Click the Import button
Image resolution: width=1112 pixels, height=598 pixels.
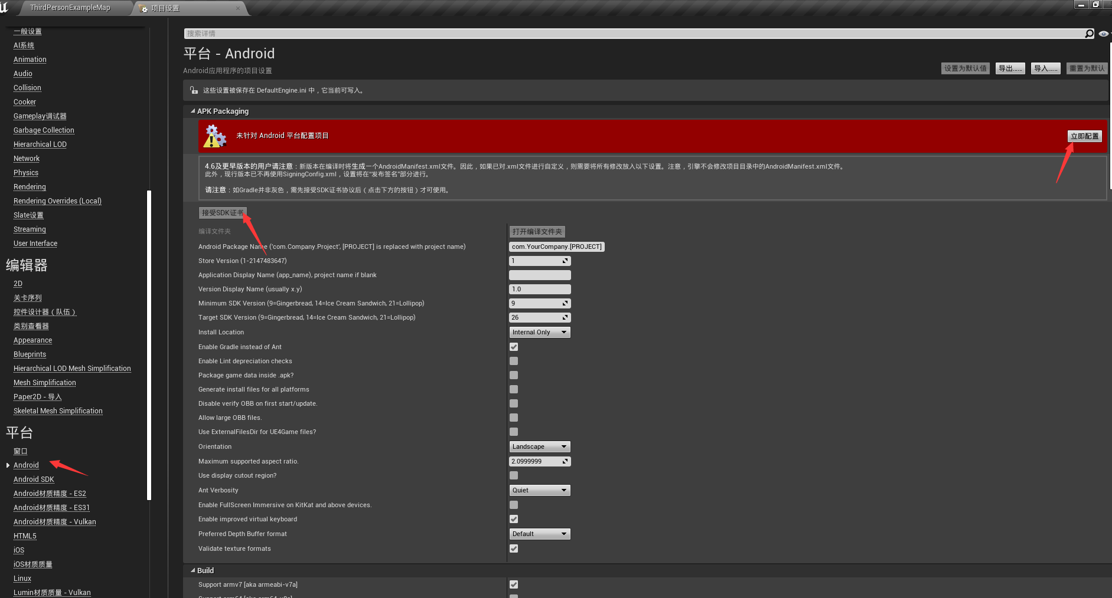click(x=1045, y=68)
